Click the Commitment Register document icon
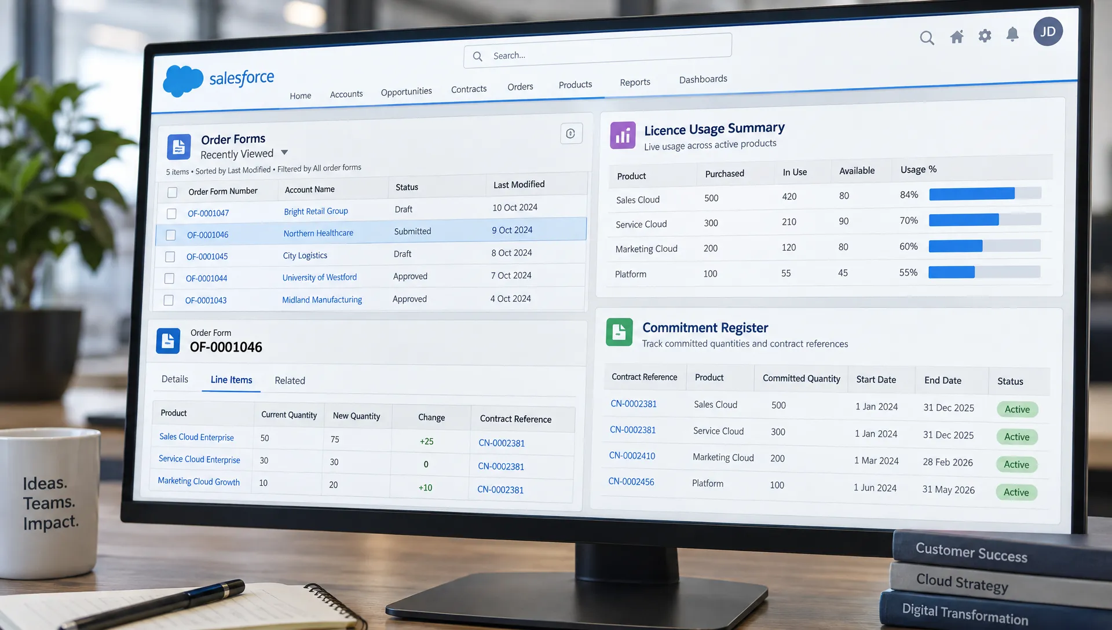This screenshot has height=630, width=1112. pyautogui.click(x=619, y=332)
